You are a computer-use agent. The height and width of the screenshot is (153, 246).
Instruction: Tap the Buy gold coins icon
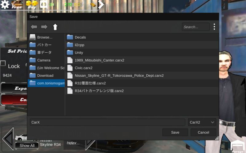click(31, 4)
